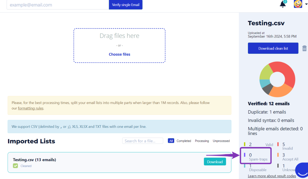Select the Unprocessed filter tab
The image size is (308, 179).
click(x=221, y=141)
